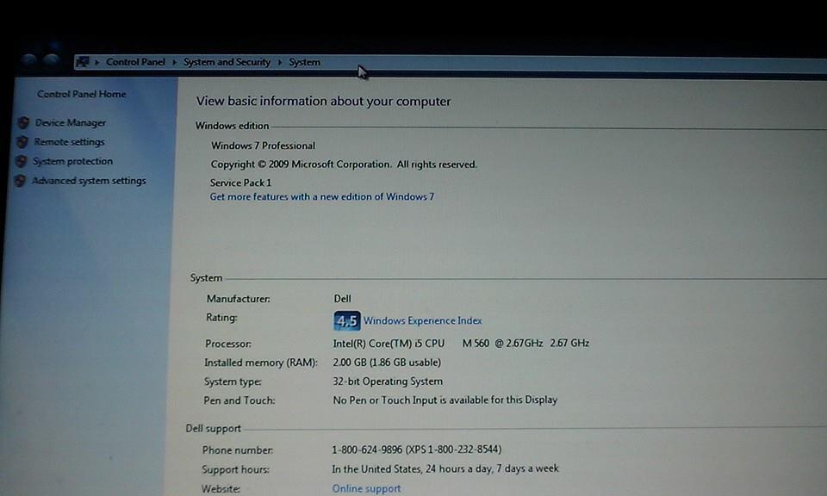
Task: Click the 2.00 GB installed memory value
Action: (x=387, y=363)
